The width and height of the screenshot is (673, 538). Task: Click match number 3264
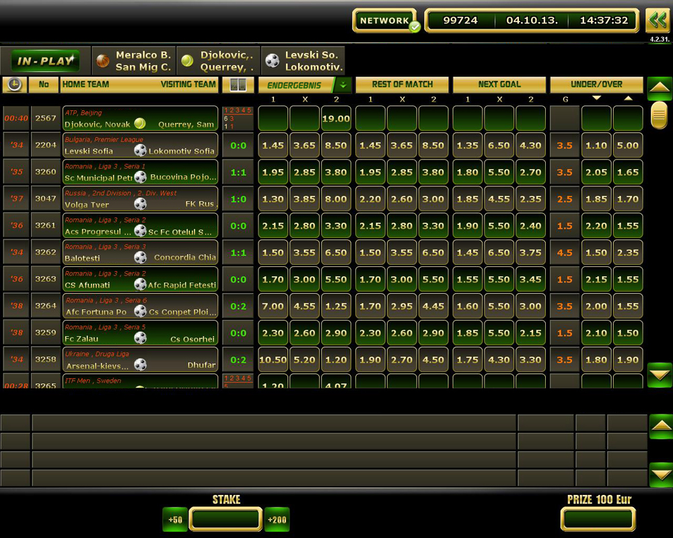coord(46,305)
